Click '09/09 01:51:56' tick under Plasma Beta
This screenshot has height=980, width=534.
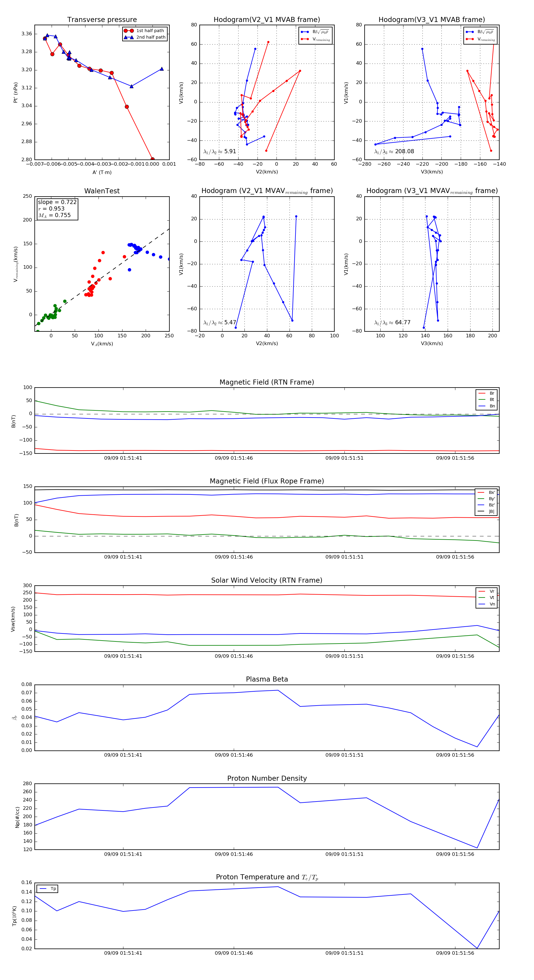[455, 755]
